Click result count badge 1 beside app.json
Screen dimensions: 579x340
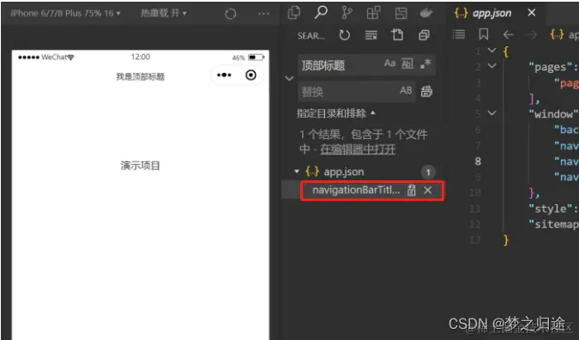tap(428, 172)
